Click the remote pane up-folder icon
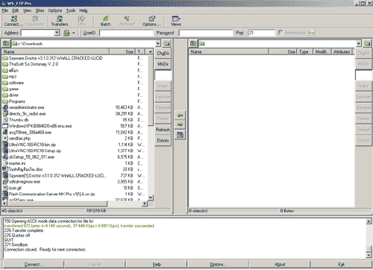The width and height of the screenshot is (373, 270). click(x=193, y=43)
